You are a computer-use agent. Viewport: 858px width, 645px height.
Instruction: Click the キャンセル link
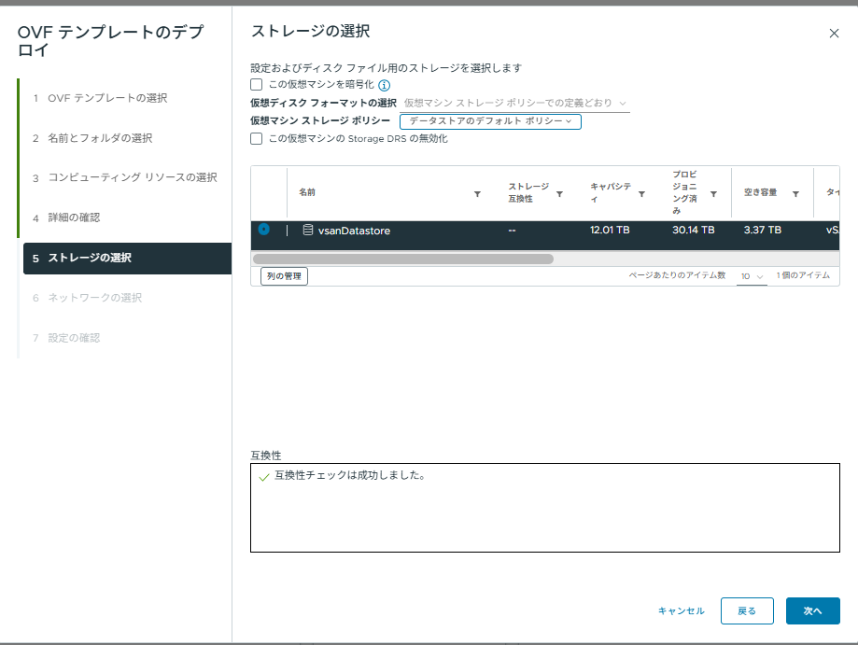pos(682,611)
